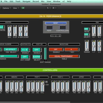This screenshot has height=103, width=103.
Task: Click the Foot 1 EG slider
Action: [38, 86]
